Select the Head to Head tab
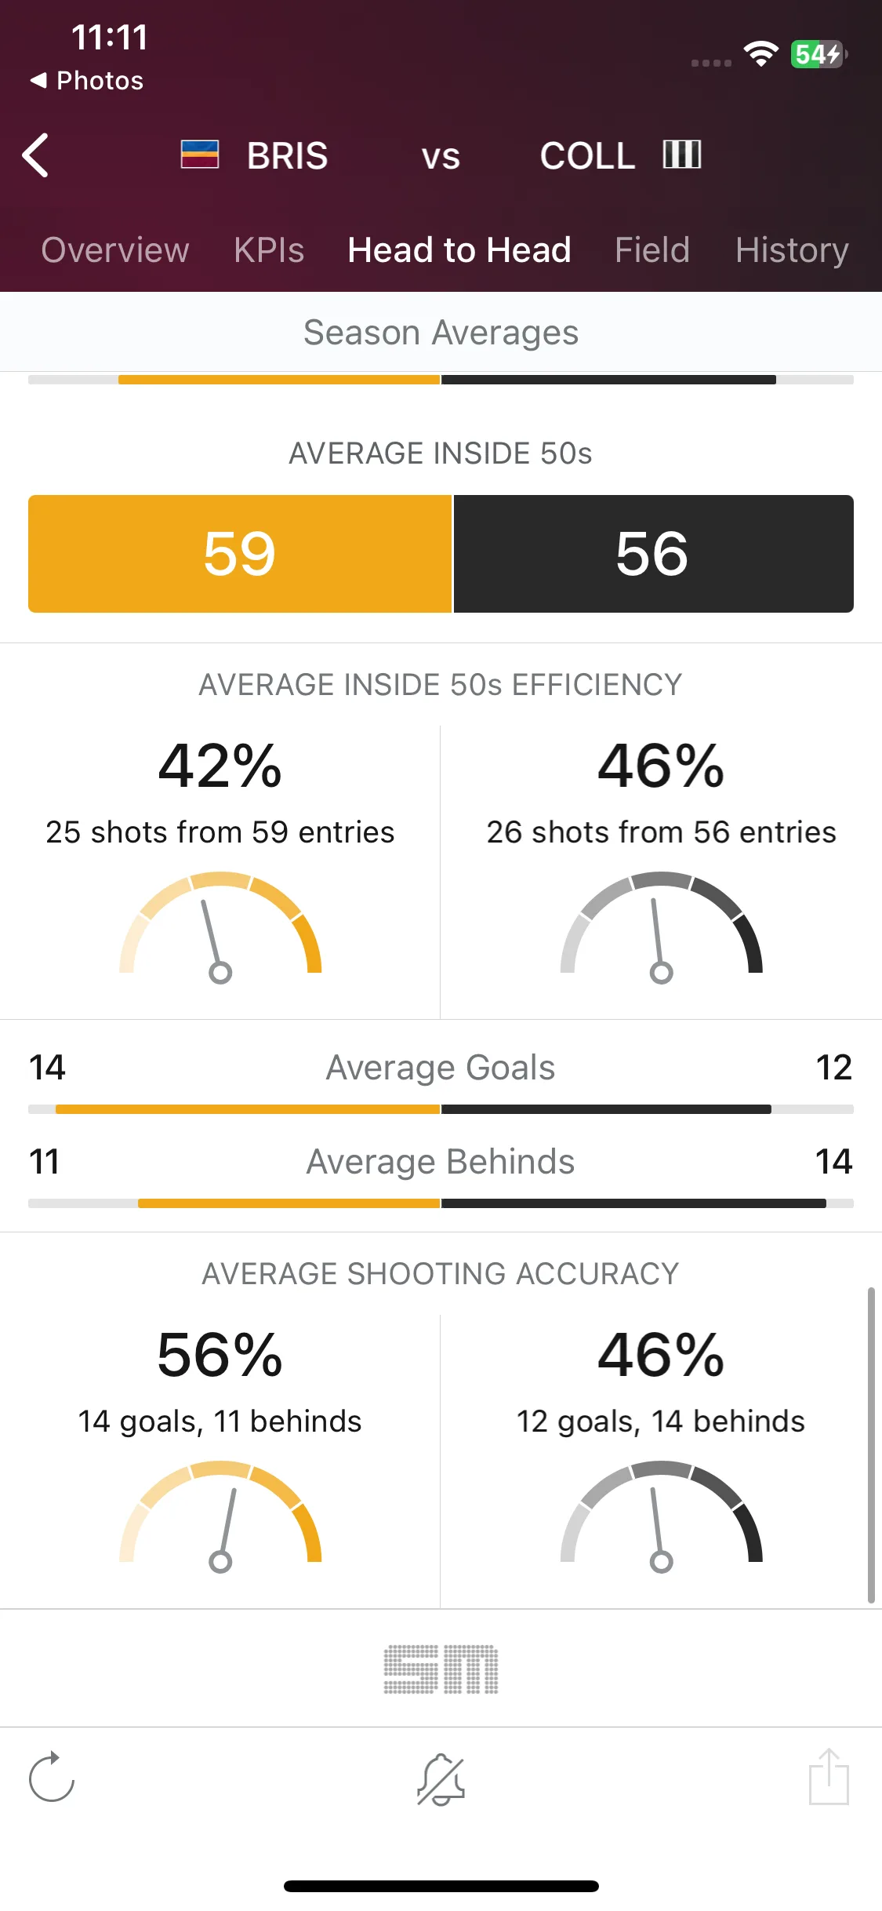Viewport: 882px width, 1911px height. [x=459, y=250]
